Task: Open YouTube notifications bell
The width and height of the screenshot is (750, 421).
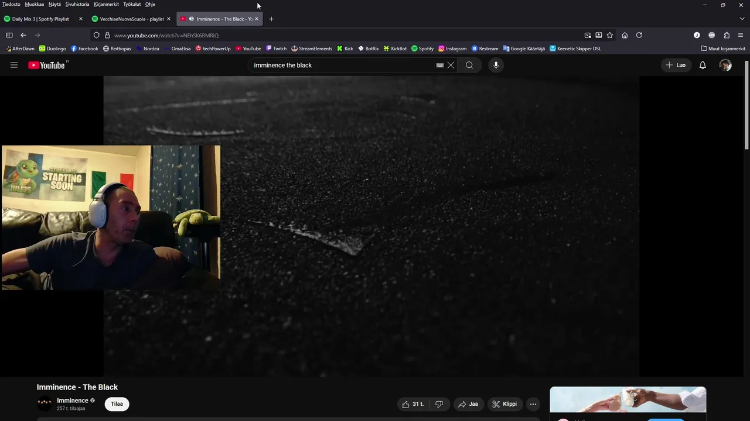Action: (703, 65)
